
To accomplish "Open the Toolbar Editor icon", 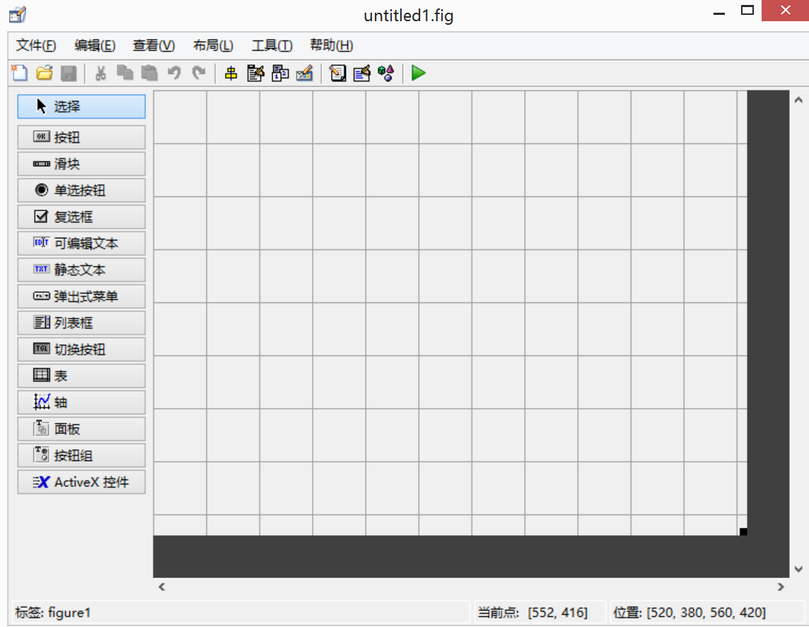I will (304, 73).
